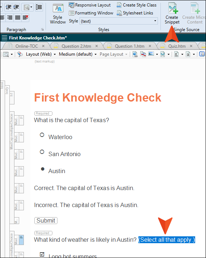
Task: Open the Style dropdown showing (text)
Action: pyautogui.click(x=119, y=21)
